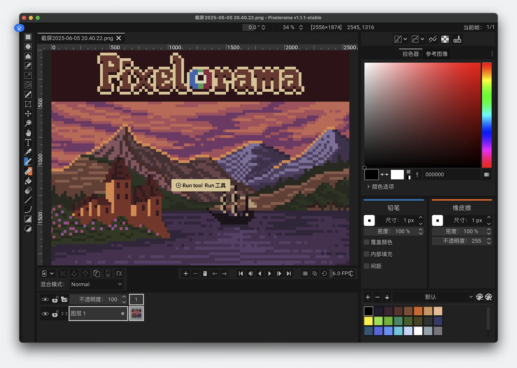The height and width of the screenshot is (368, 517).
Task: Select the Elliptical Selection tool
Action: (x=28, y=47)
